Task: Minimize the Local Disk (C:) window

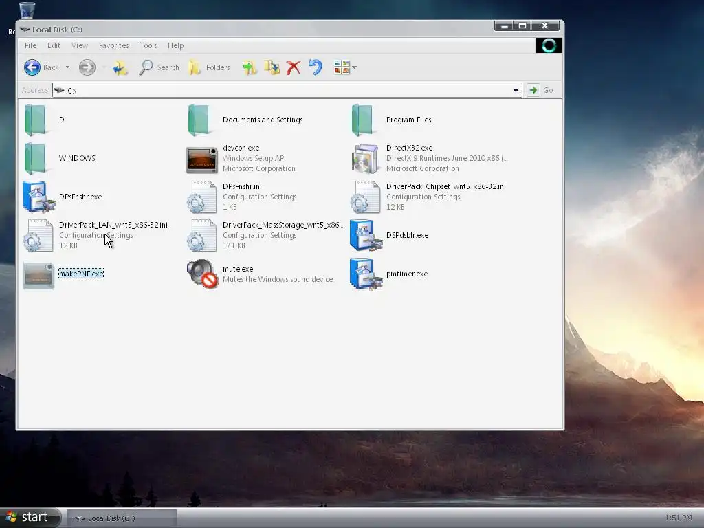Action: click(x=505, y=26)
